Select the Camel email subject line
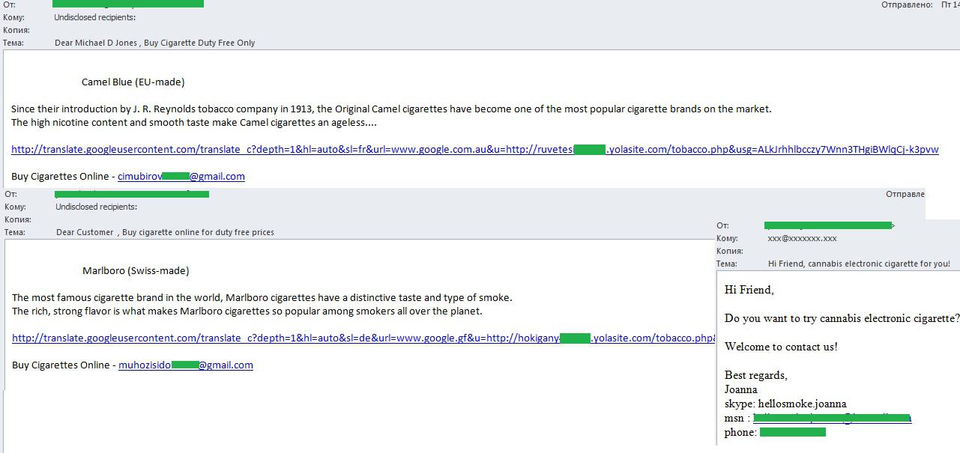This screenshot has height=453, width=960. pos(155,43)
